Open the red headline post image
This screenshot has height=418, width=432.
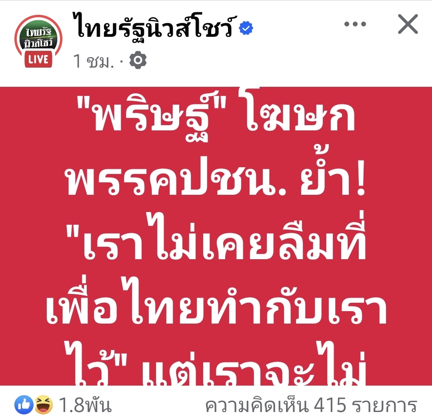pyautogui.click(x=216, y=236)
